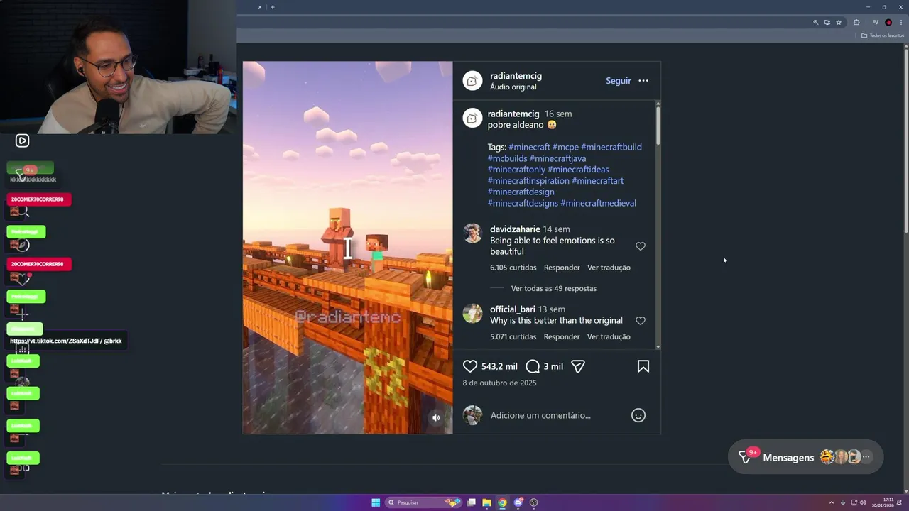This screenshot has height=511, width=909.
Task: Open the #minecraftbuild hashtag
Action: click(611, 147)
